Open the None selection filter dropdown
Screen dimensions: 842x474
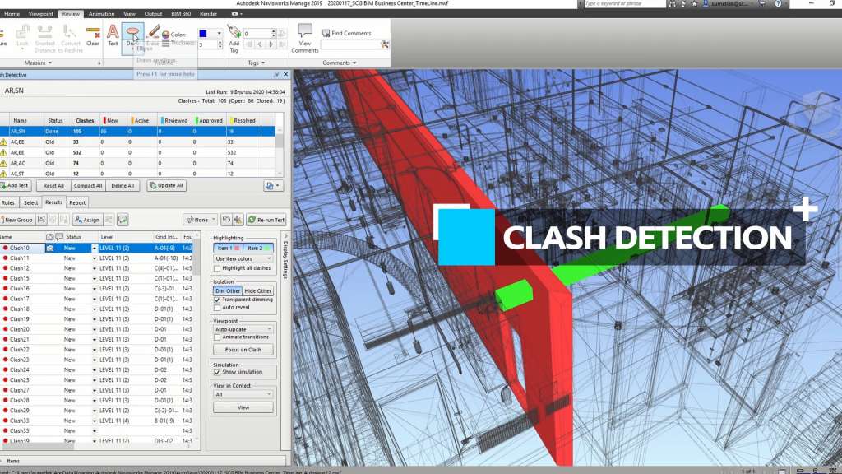tap(201, 220)
